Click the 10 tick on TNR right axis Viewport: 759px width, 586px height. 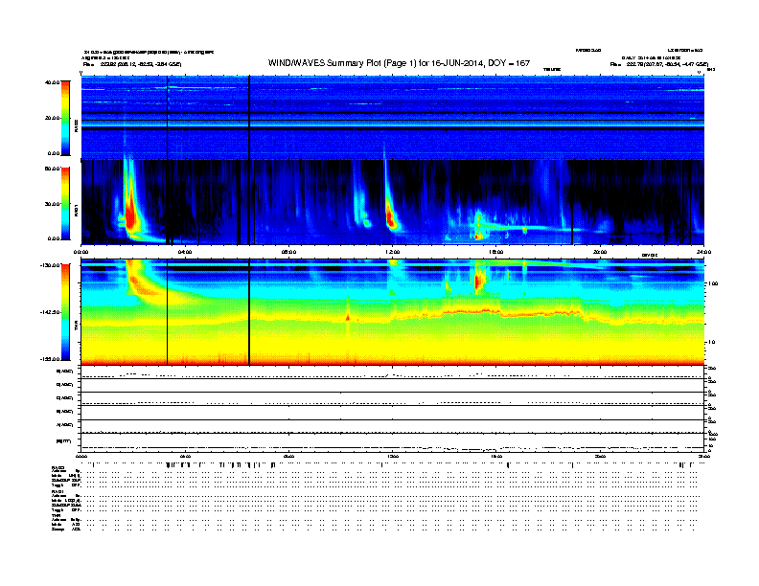point(711,343)
